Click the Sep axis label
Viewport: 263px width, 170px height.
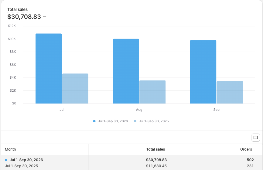(x=216, y=110)
